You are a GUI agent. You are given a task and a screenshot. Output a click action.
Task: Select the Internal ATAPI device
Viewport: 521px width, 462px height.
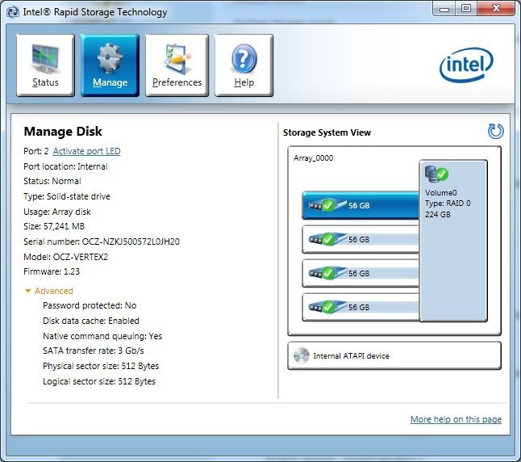[394, 356]
